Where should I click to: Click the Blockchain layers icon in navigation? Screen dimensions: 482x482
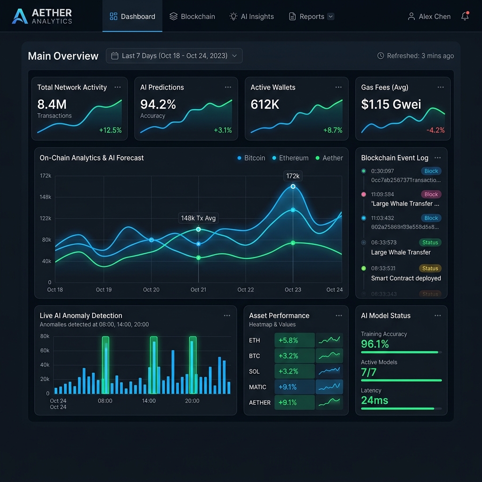173,16
